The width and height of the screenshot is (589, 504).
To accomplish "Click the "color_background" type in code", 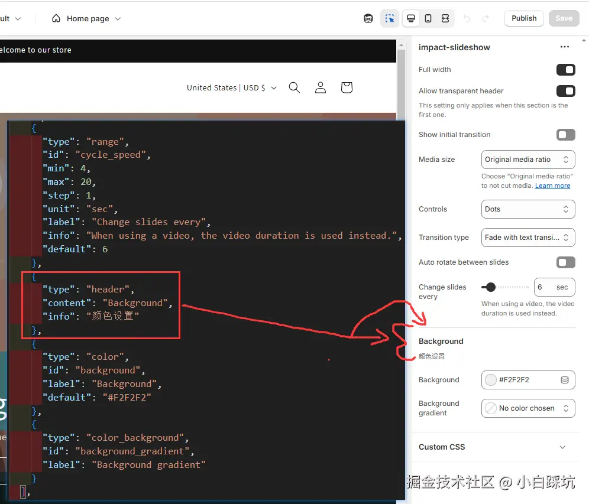I will (x=135, y=438).
